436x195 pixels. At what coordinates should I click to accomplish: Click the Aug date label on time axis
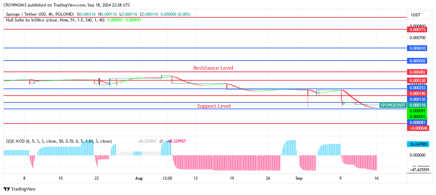click(x=139, y=178)
